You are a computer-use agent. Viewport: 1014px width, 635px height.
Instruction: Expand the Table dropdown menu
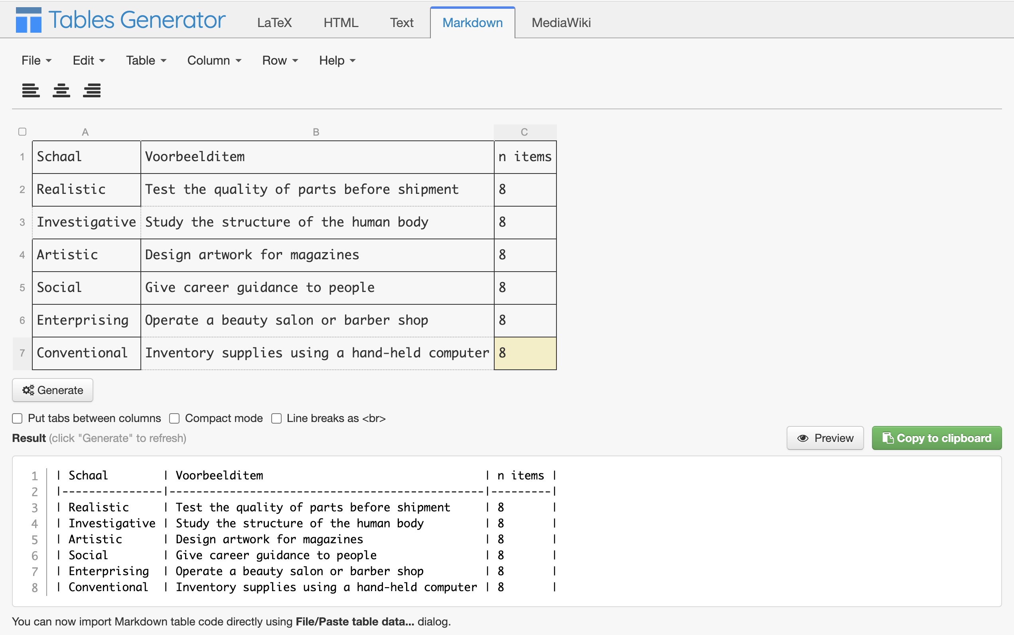coord(146,61)
